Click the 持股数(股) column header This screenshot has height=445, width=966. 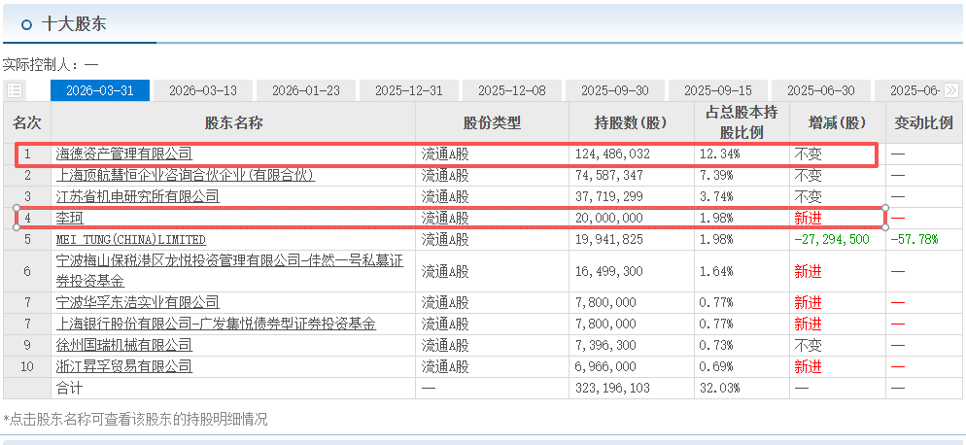point(631,122)
